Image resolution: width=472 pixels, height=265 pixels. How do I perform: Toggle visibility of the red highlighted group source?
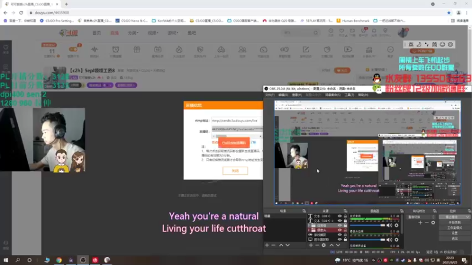340,230
